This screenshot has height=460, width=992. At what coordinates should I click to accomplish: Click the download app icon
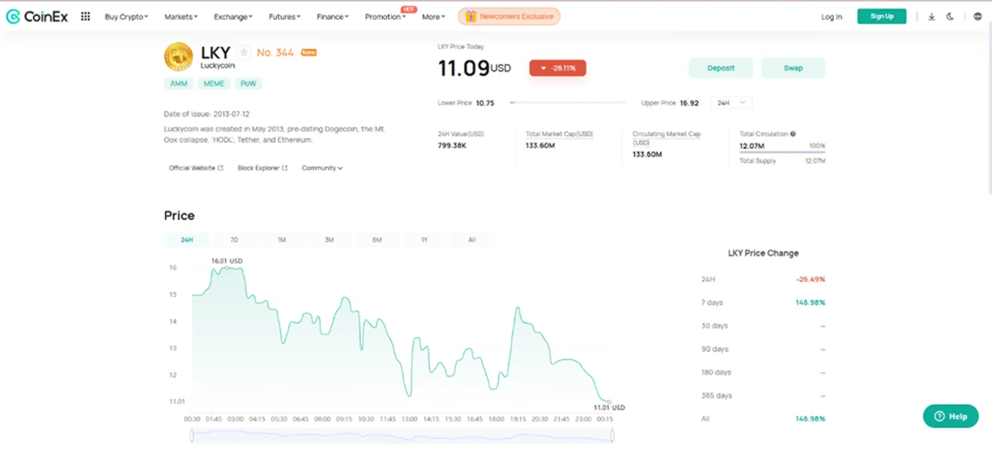(931, 17)
